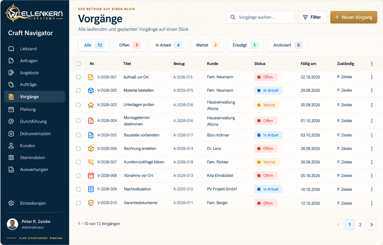Click the shield icon of V-2026-010
383x245 pixels.
[91, 203]
